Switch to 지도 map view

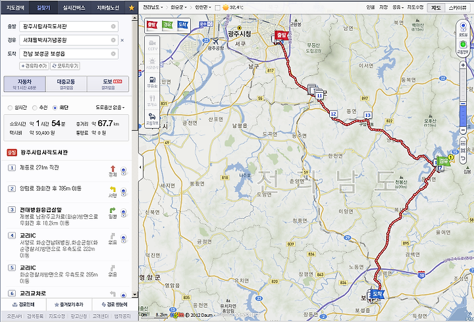point(436,8)
